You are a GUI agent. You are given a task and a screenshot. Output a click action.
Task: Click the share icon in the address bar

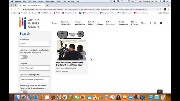pos(157,9)
